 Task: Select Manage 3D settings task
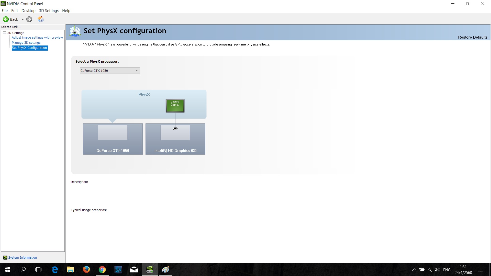[26, 42]
